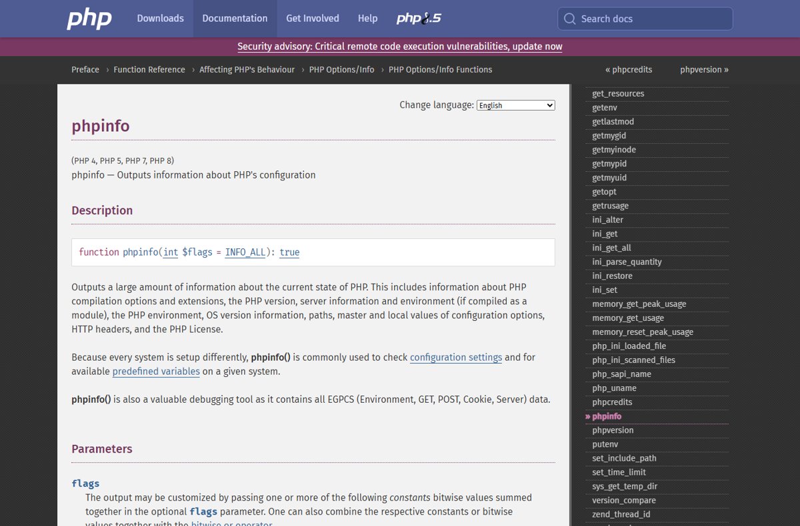Open the Documentation menu
The height and width of the screenshot is (526, 800).
235,19
